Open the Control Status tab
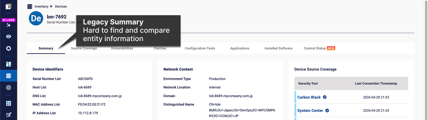Screen dimensions: 428x120 pyautogui.click(x=315, y=48)
